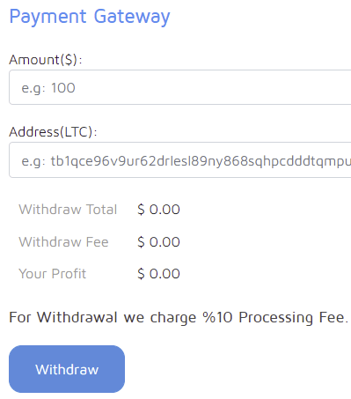Click the words Processing Fee in notice

tap(294, 318)
